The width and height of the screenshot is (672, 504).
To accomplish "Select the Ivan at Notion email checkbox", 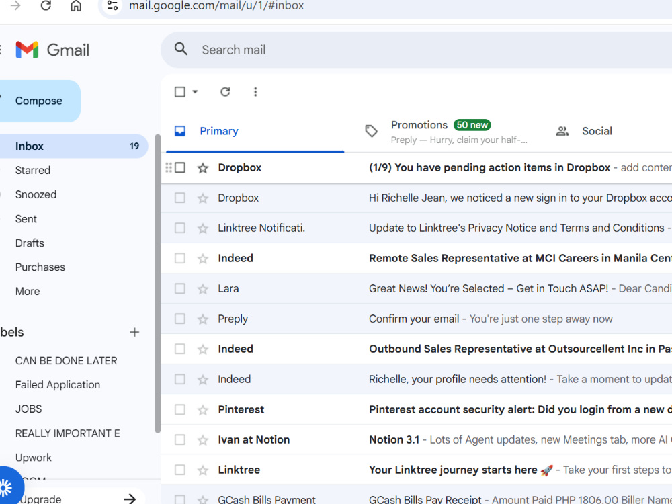I will click(180, 439).
